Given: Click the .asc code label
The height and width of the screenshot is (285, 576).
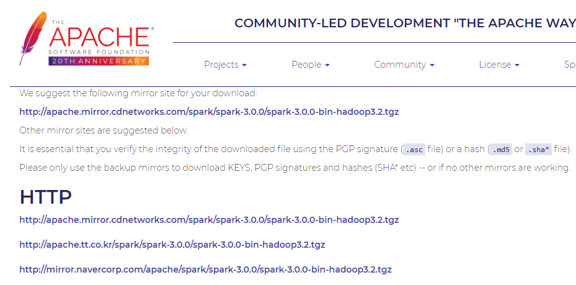Looking at the screenshot, I should [x=414, y=150].
